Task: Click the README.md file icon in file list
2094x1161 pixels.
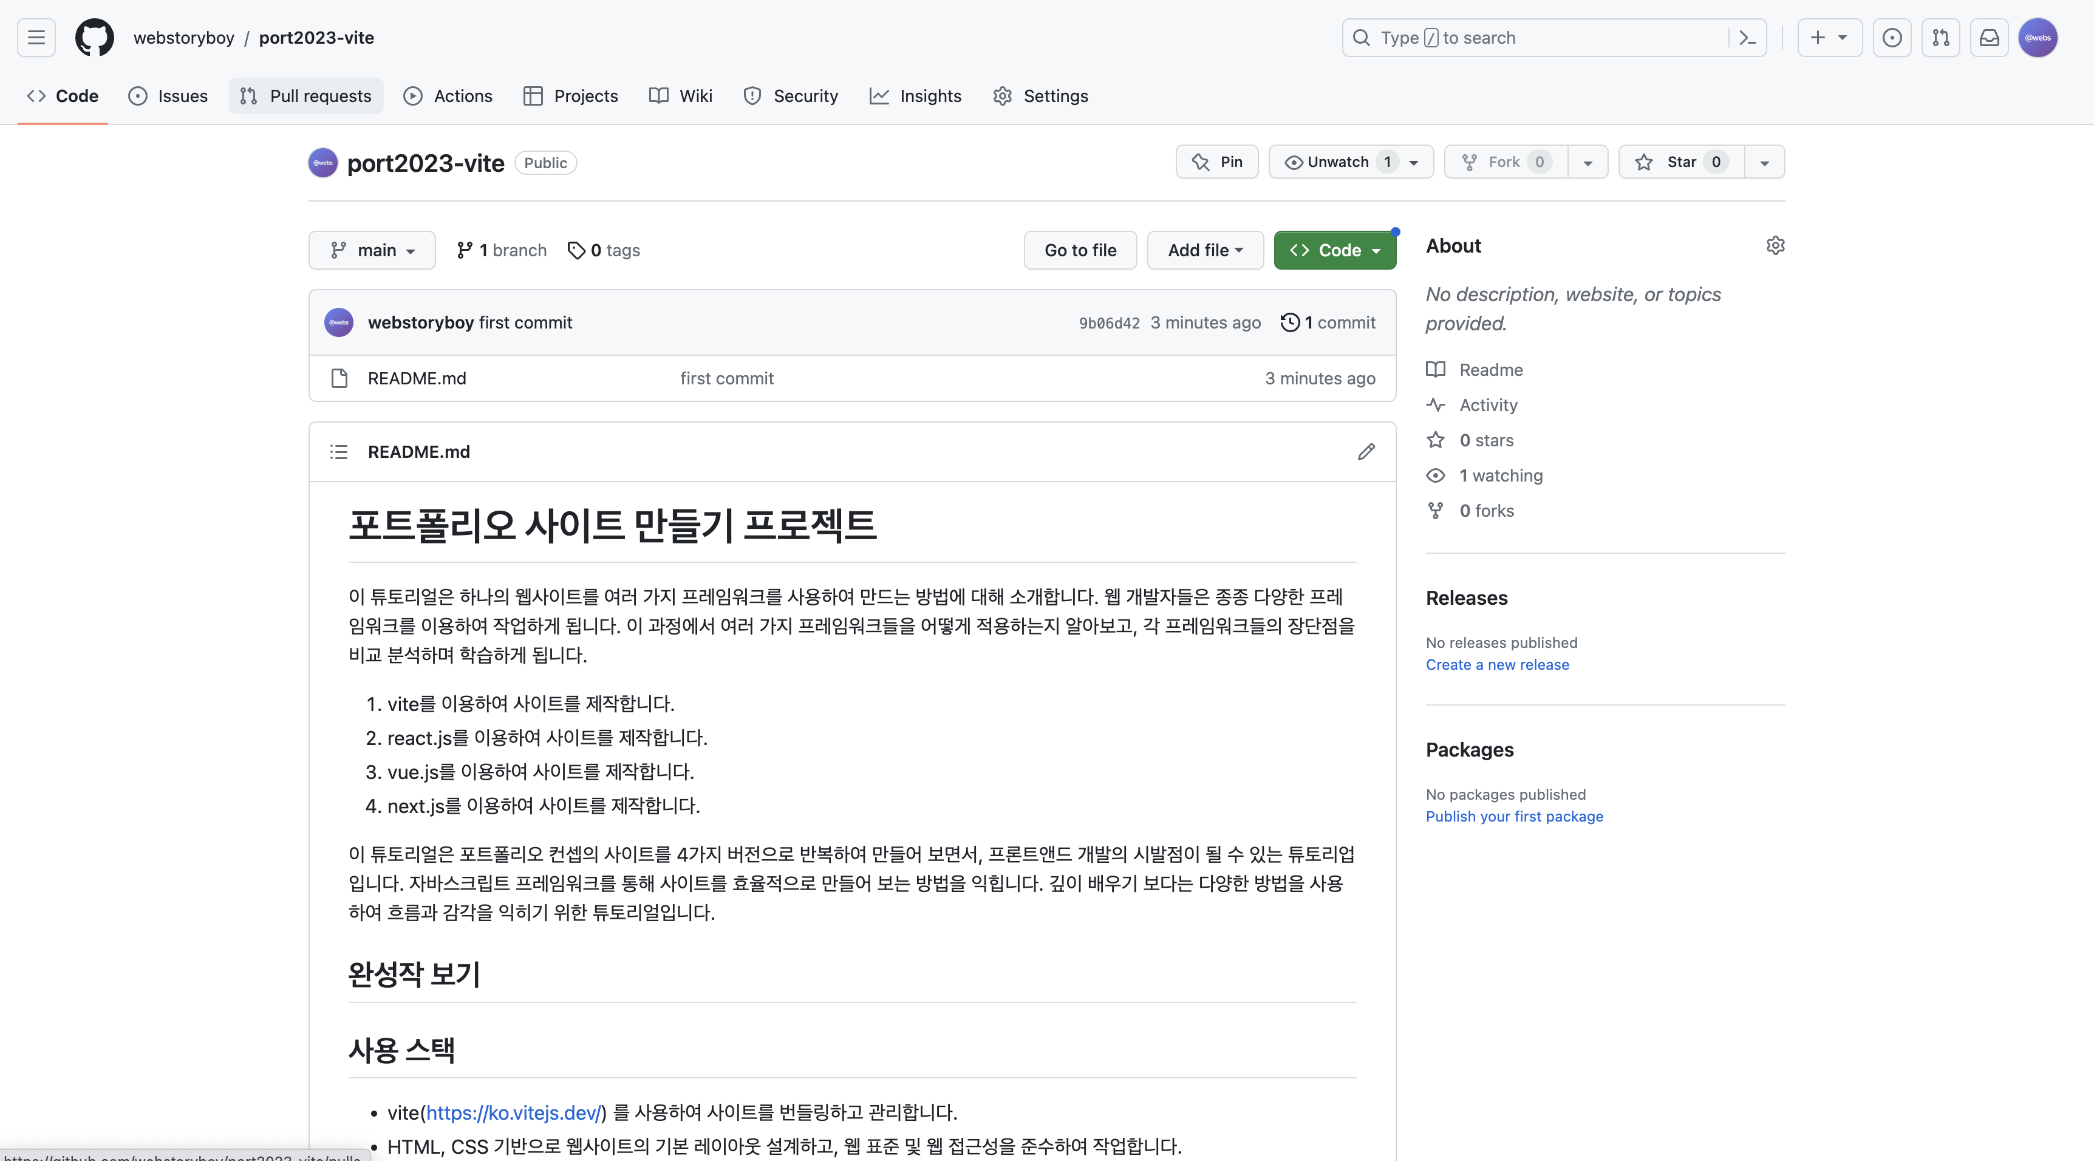Action: click(x=339, y=378)
